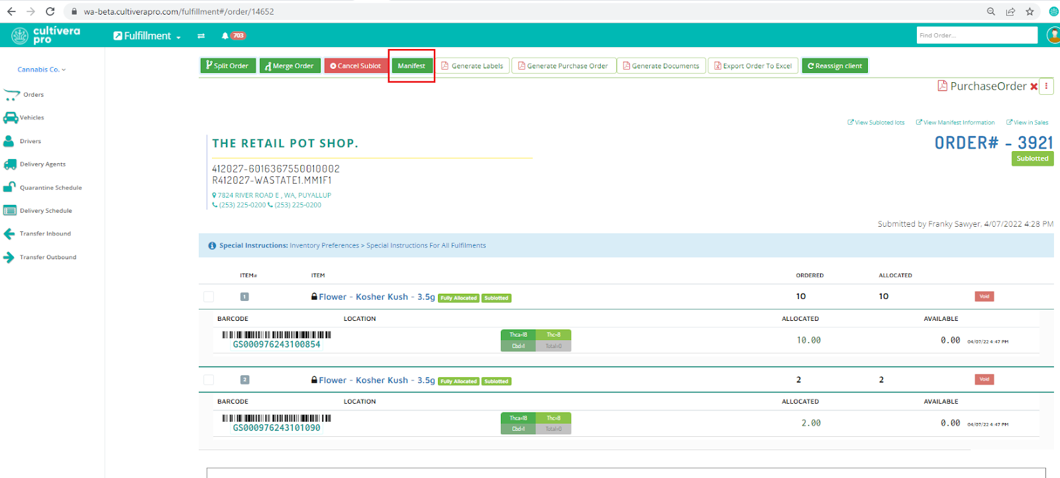Expand the Cannabis Co. account dropdown

[42, 70]
